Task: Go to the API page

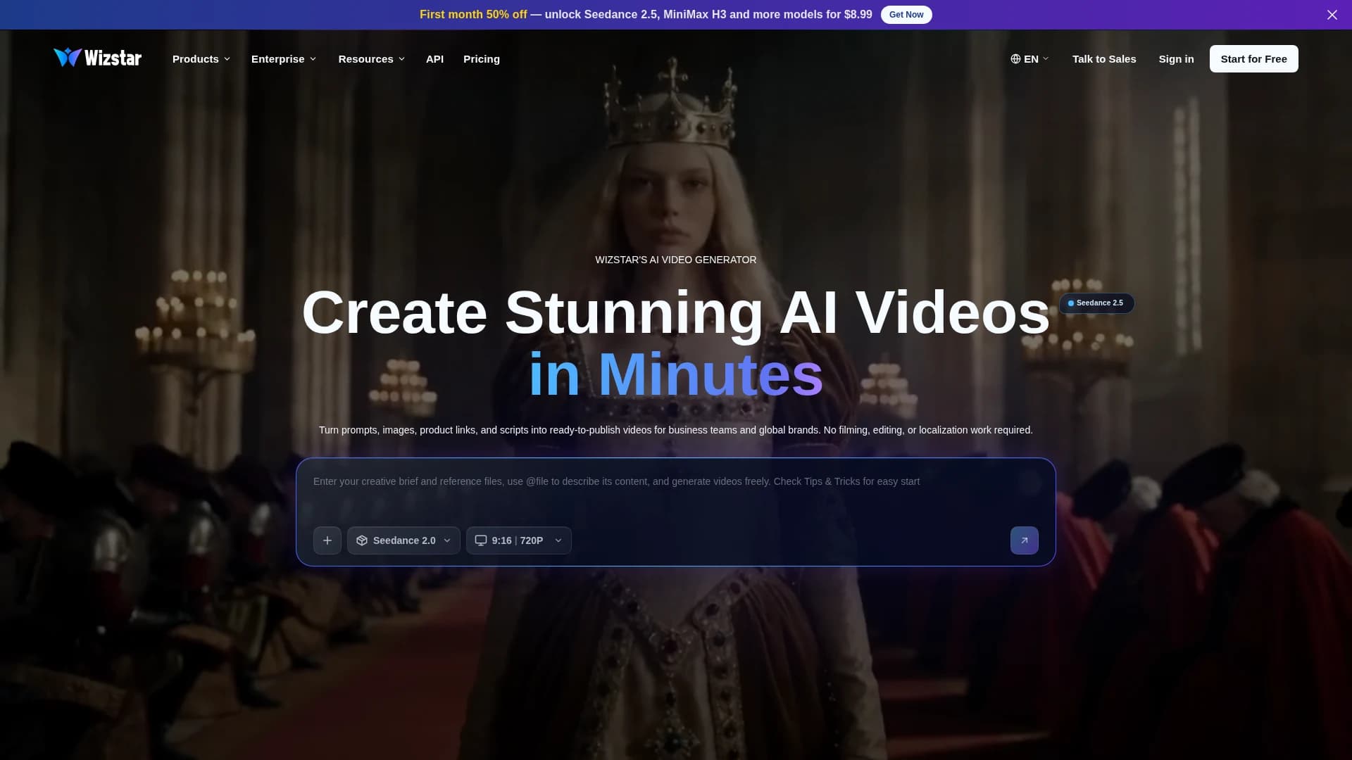Action: click(x=434, y=59)
